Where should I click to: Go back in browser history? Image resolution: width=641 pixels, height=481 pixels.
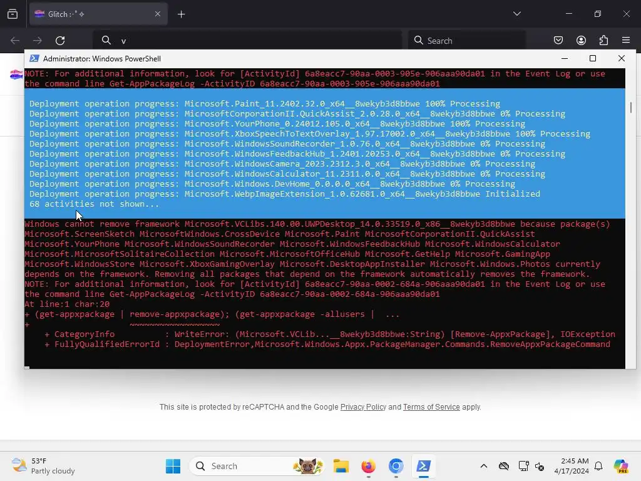pyautogui.click(x=15, y=41)
